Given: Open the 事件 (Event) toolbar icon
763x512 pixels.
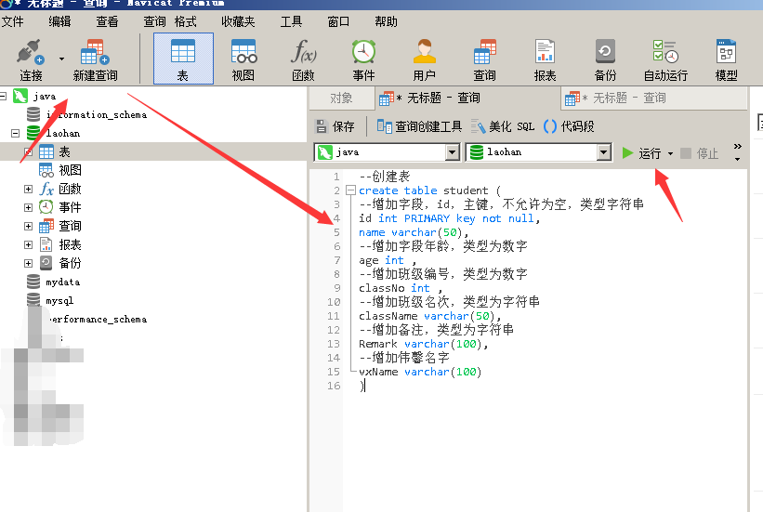Looking at the screenshot, I should pyautogui.click(x=363, y=60).
